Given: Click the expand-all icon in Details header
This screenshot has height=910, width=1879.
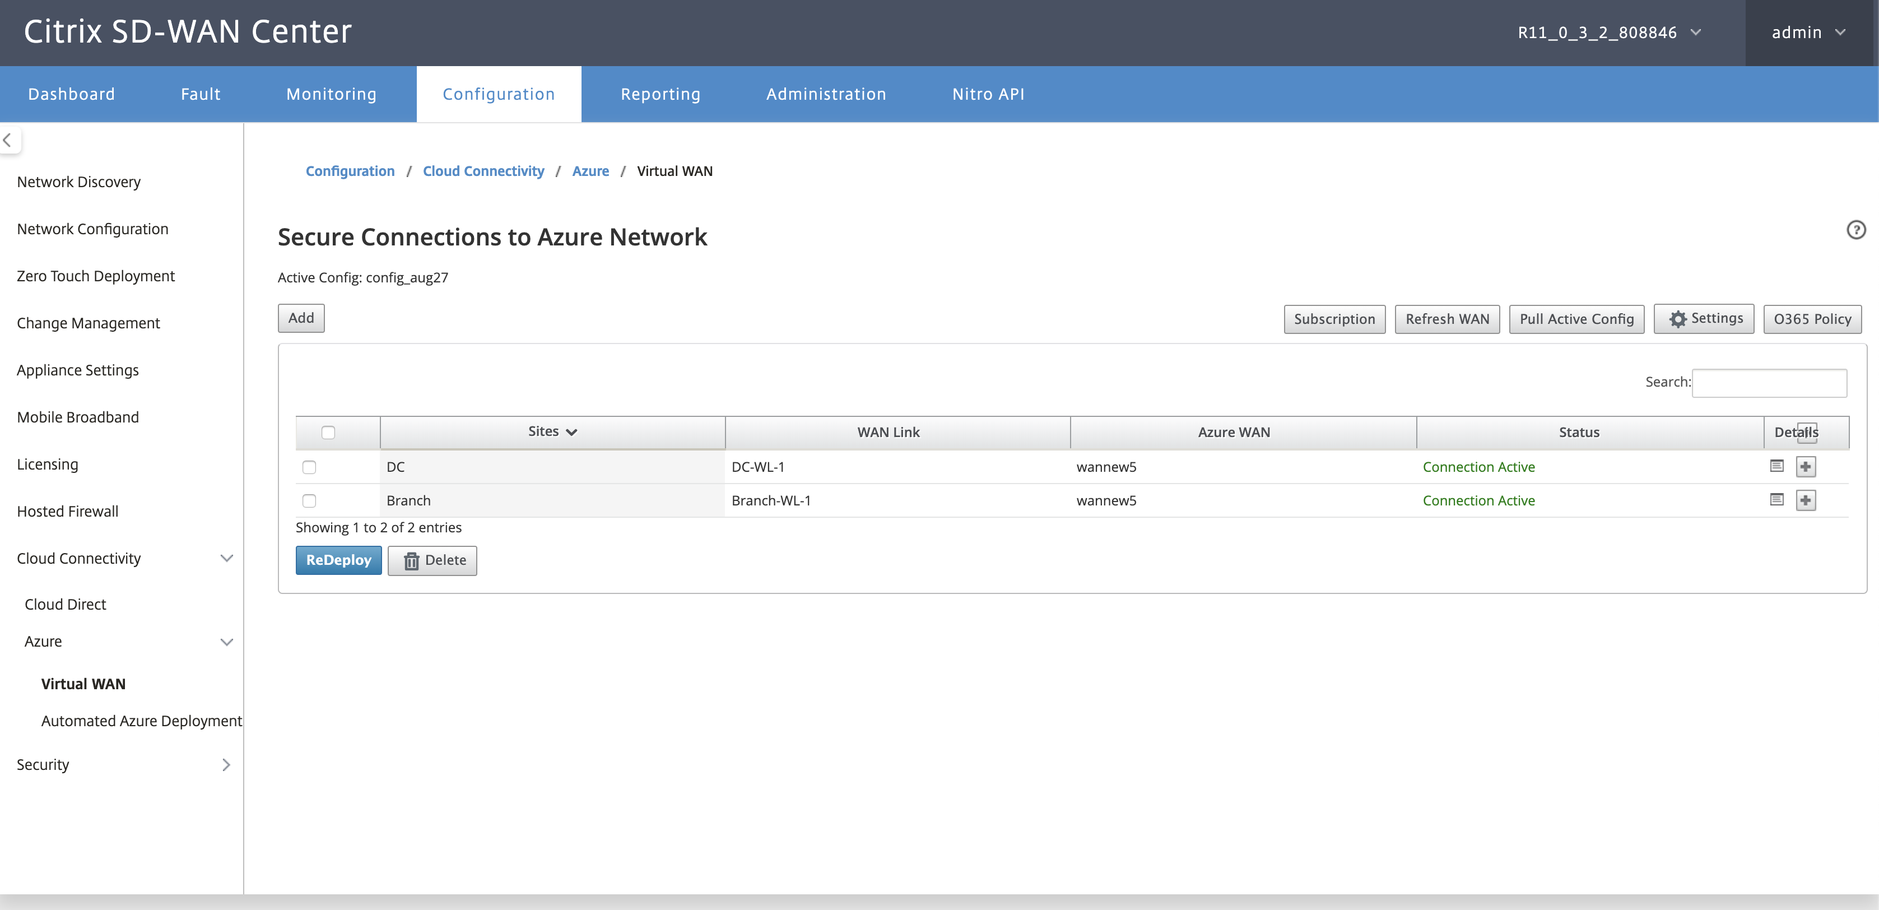Looking at the screenshot, I should [x=1807, y=432].
